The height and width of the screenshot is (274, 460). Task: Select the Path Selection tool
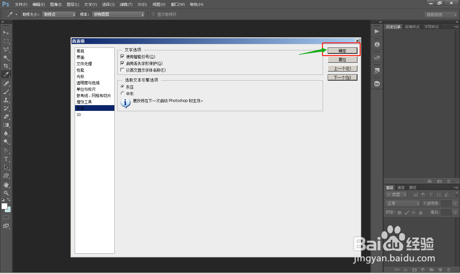(x=6, y=167)
